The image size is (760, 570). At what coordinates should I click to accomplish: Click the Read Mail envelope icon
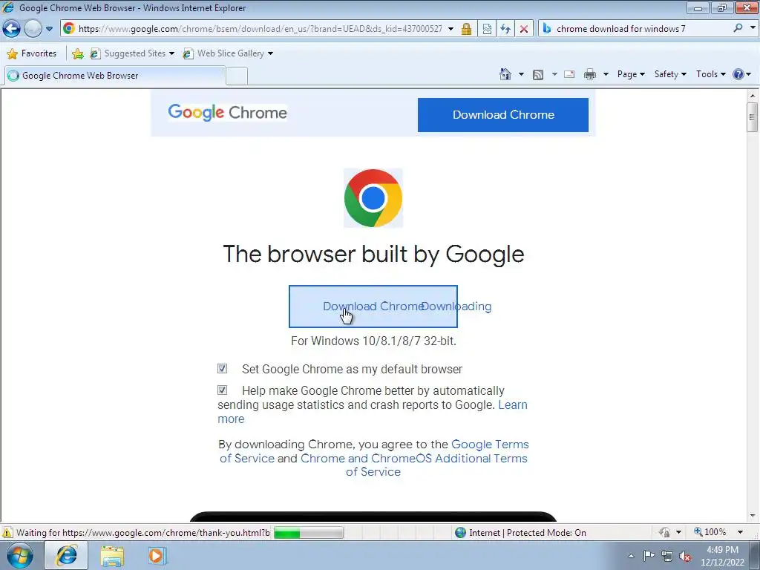tap(569, 74)
